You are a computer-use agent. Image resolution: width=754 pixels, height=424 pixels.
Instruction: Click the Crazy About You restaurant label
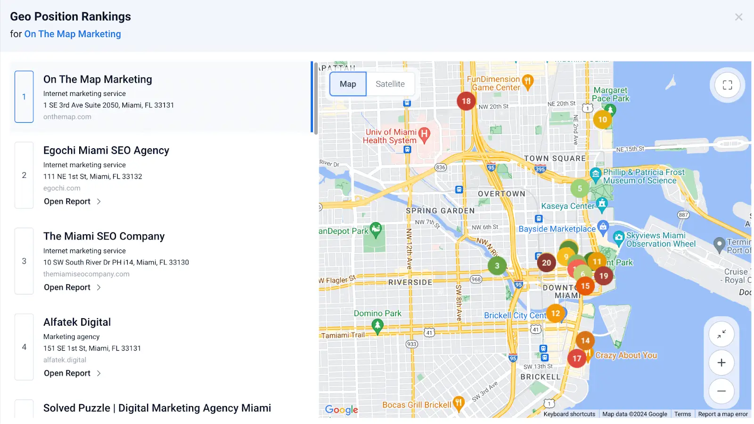[x=626, y=355]
